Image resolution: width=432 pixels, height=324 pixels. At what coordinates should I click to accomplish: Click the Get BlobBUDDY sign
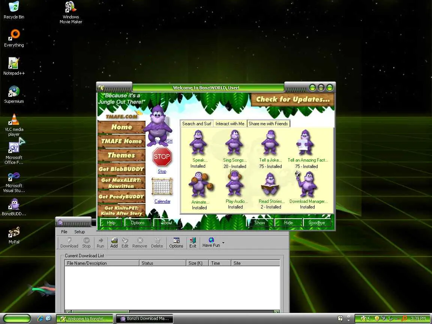[121, 169]
